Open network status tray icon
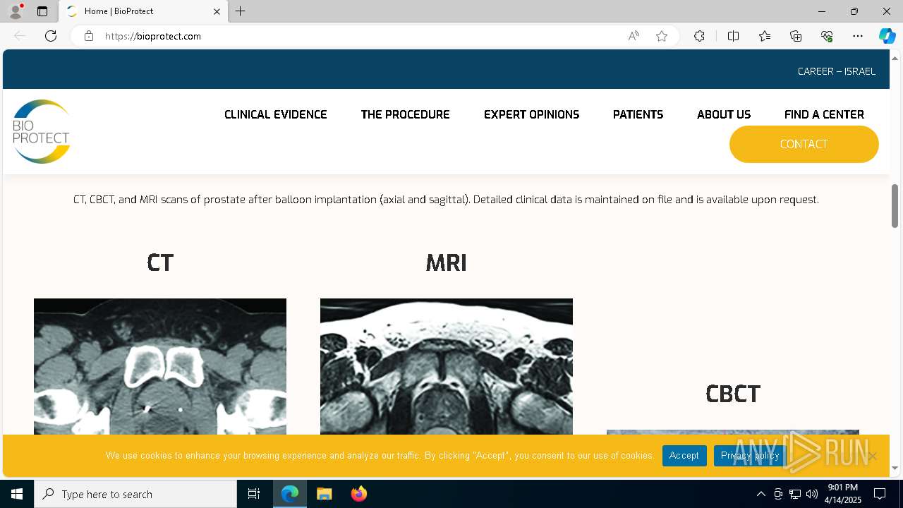The height and width of the screenshot is (508, 903). pyautogui.click(x=795, y=494)
